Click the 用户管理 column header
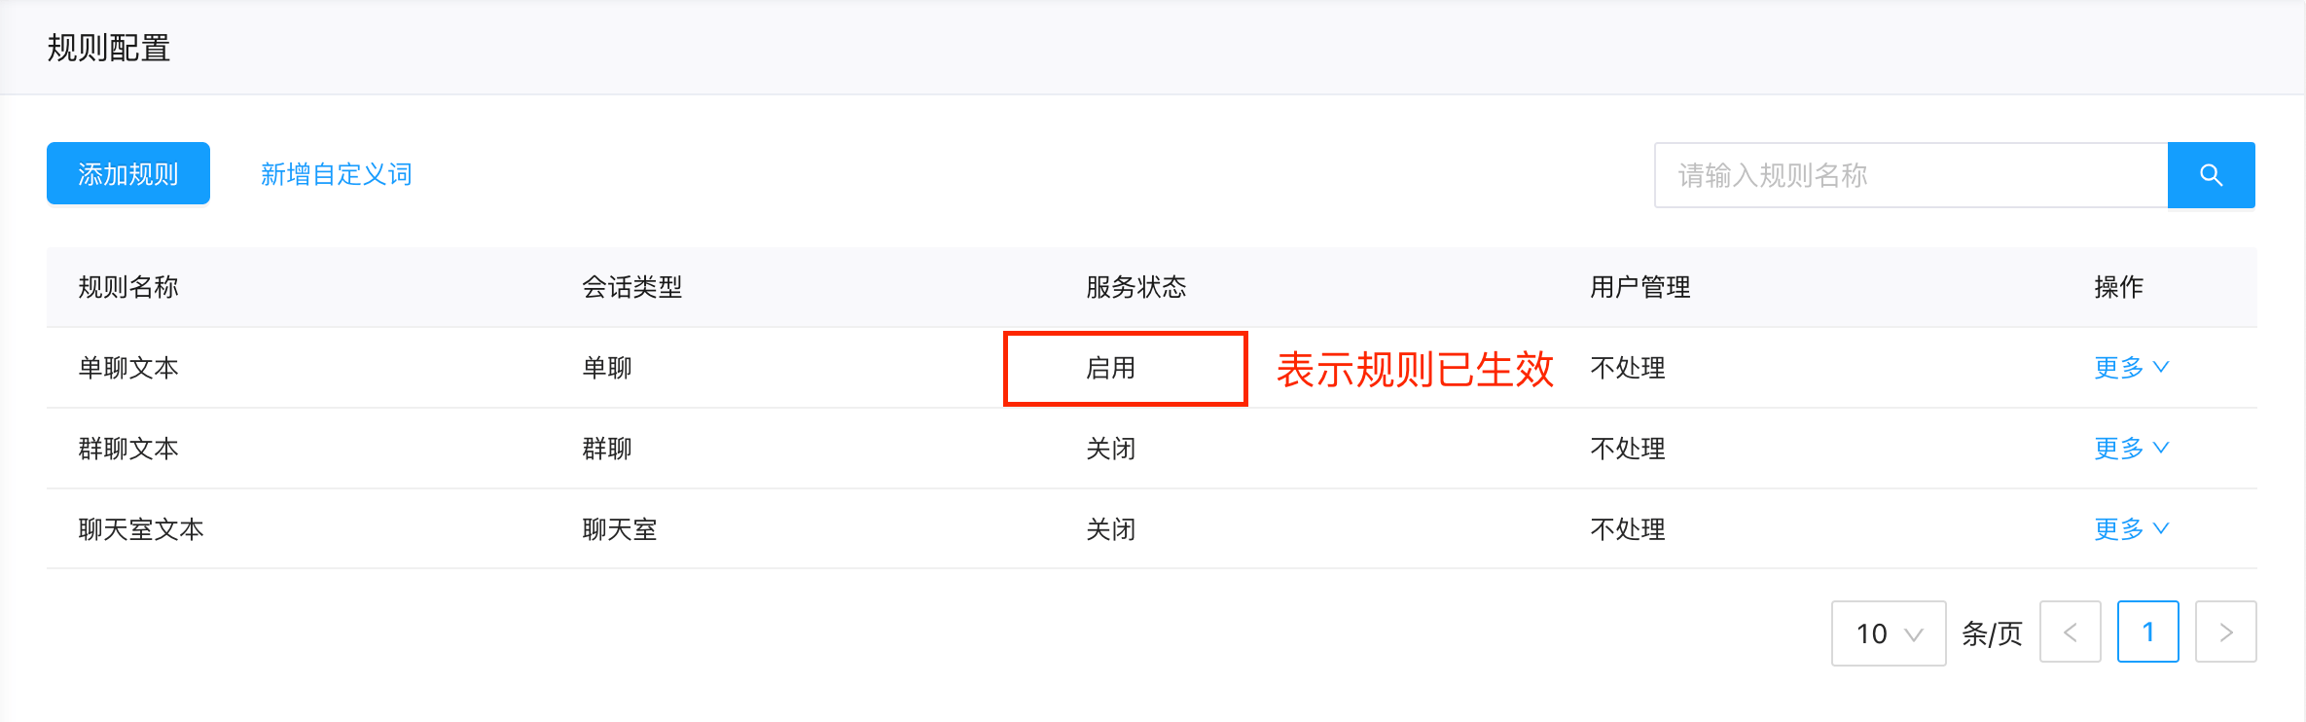 pyautogui.click(x=1640, y=287)
